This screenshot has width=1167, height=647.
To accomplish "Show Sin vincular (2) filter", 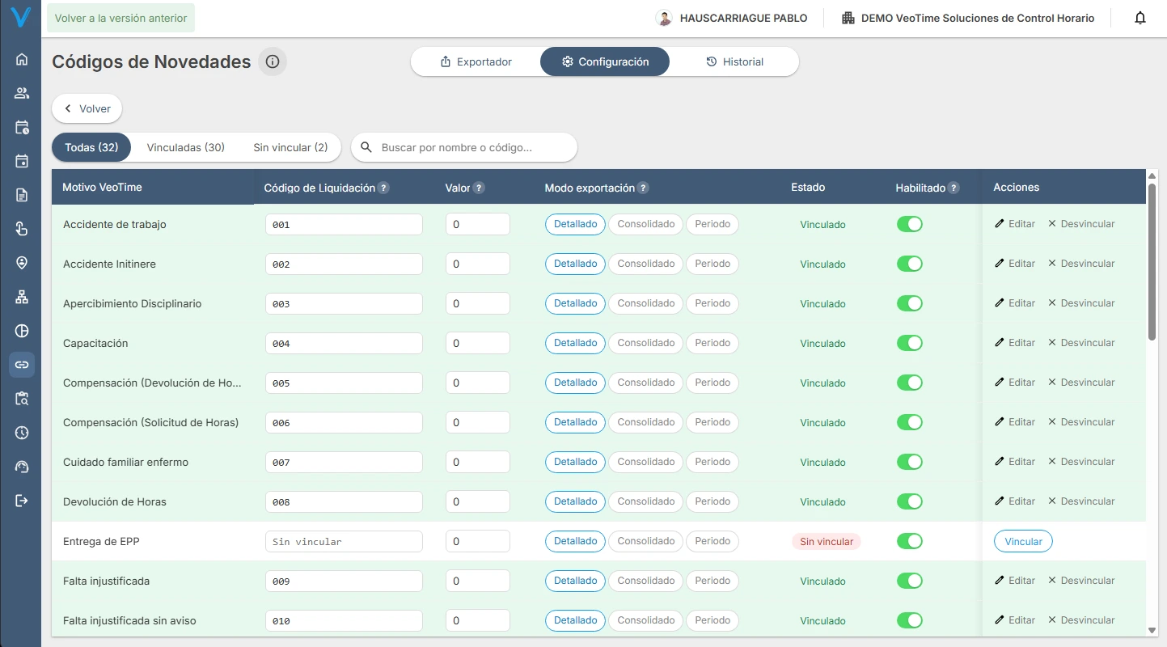I will [x=290, y=147].
